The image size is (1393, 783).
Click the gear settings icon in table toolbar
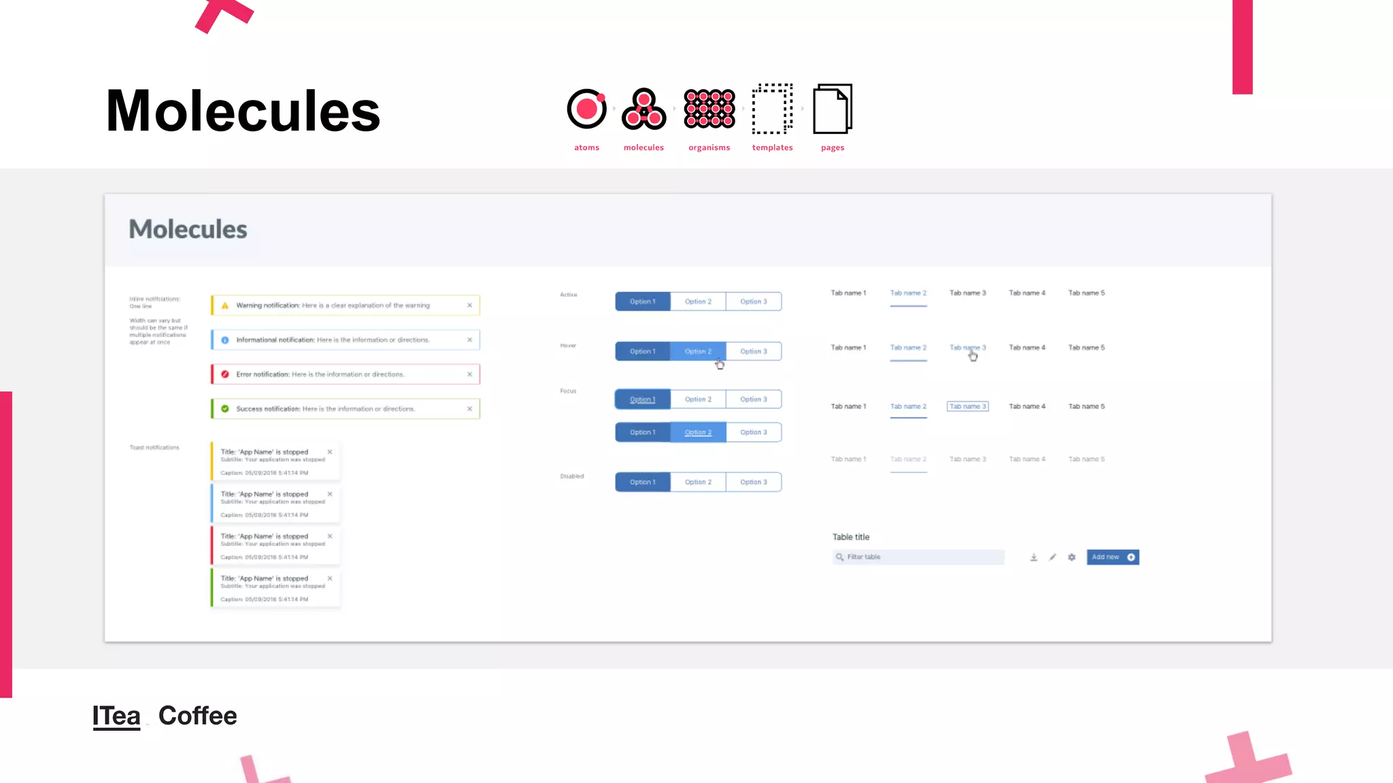coord(1071,557)
